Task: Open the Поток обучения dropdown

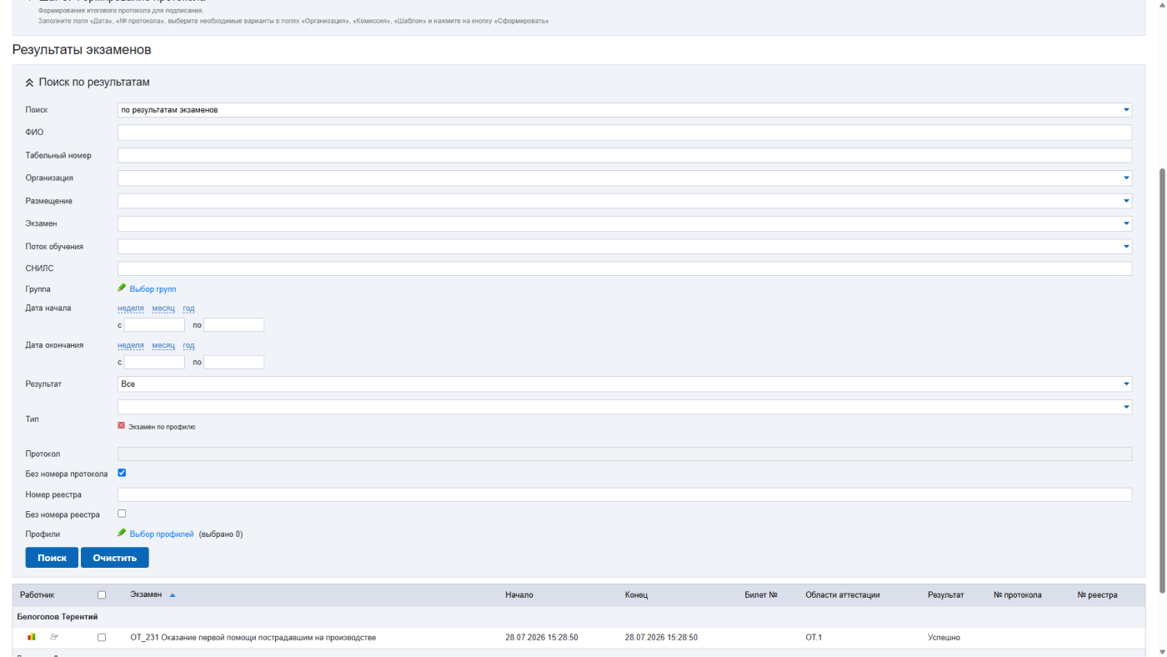Action: click(624, 247)
